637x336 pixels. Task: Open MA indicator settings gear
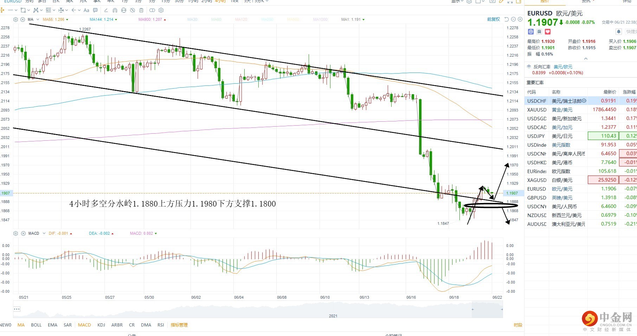pyautogui.click(x=15, y=19)
